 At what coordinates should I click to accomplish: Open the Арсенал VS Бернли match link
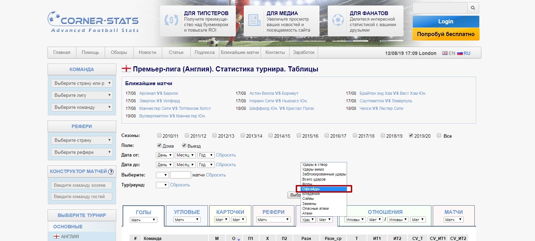[158, 93]
